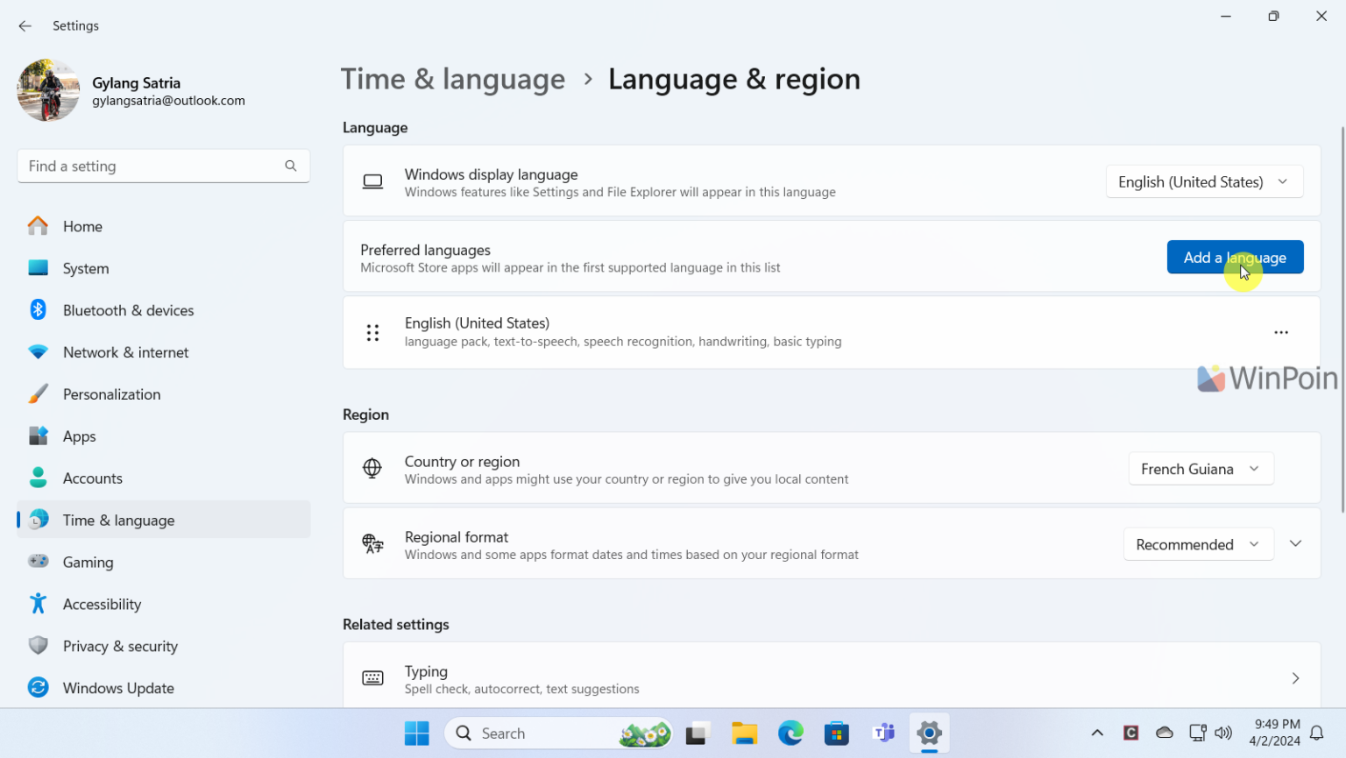Select Time & language sidebar item
1346x758 pixels.
(x=163, y=520)
